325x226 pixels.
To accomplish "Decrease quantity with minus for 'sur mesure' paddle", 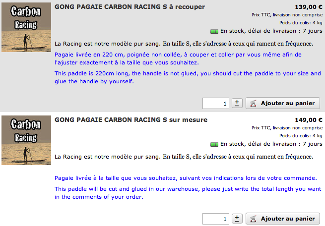I will click(237, 222).
